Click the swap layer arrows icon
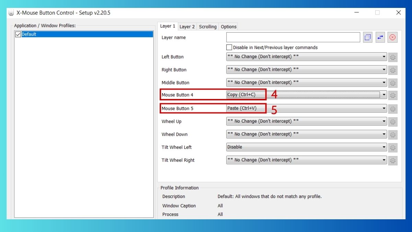Viewport: 412px width, 232px height. coord(380,37)
